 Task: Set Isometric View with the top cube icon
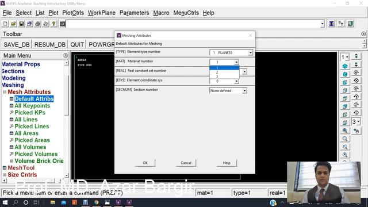[345, 66]
